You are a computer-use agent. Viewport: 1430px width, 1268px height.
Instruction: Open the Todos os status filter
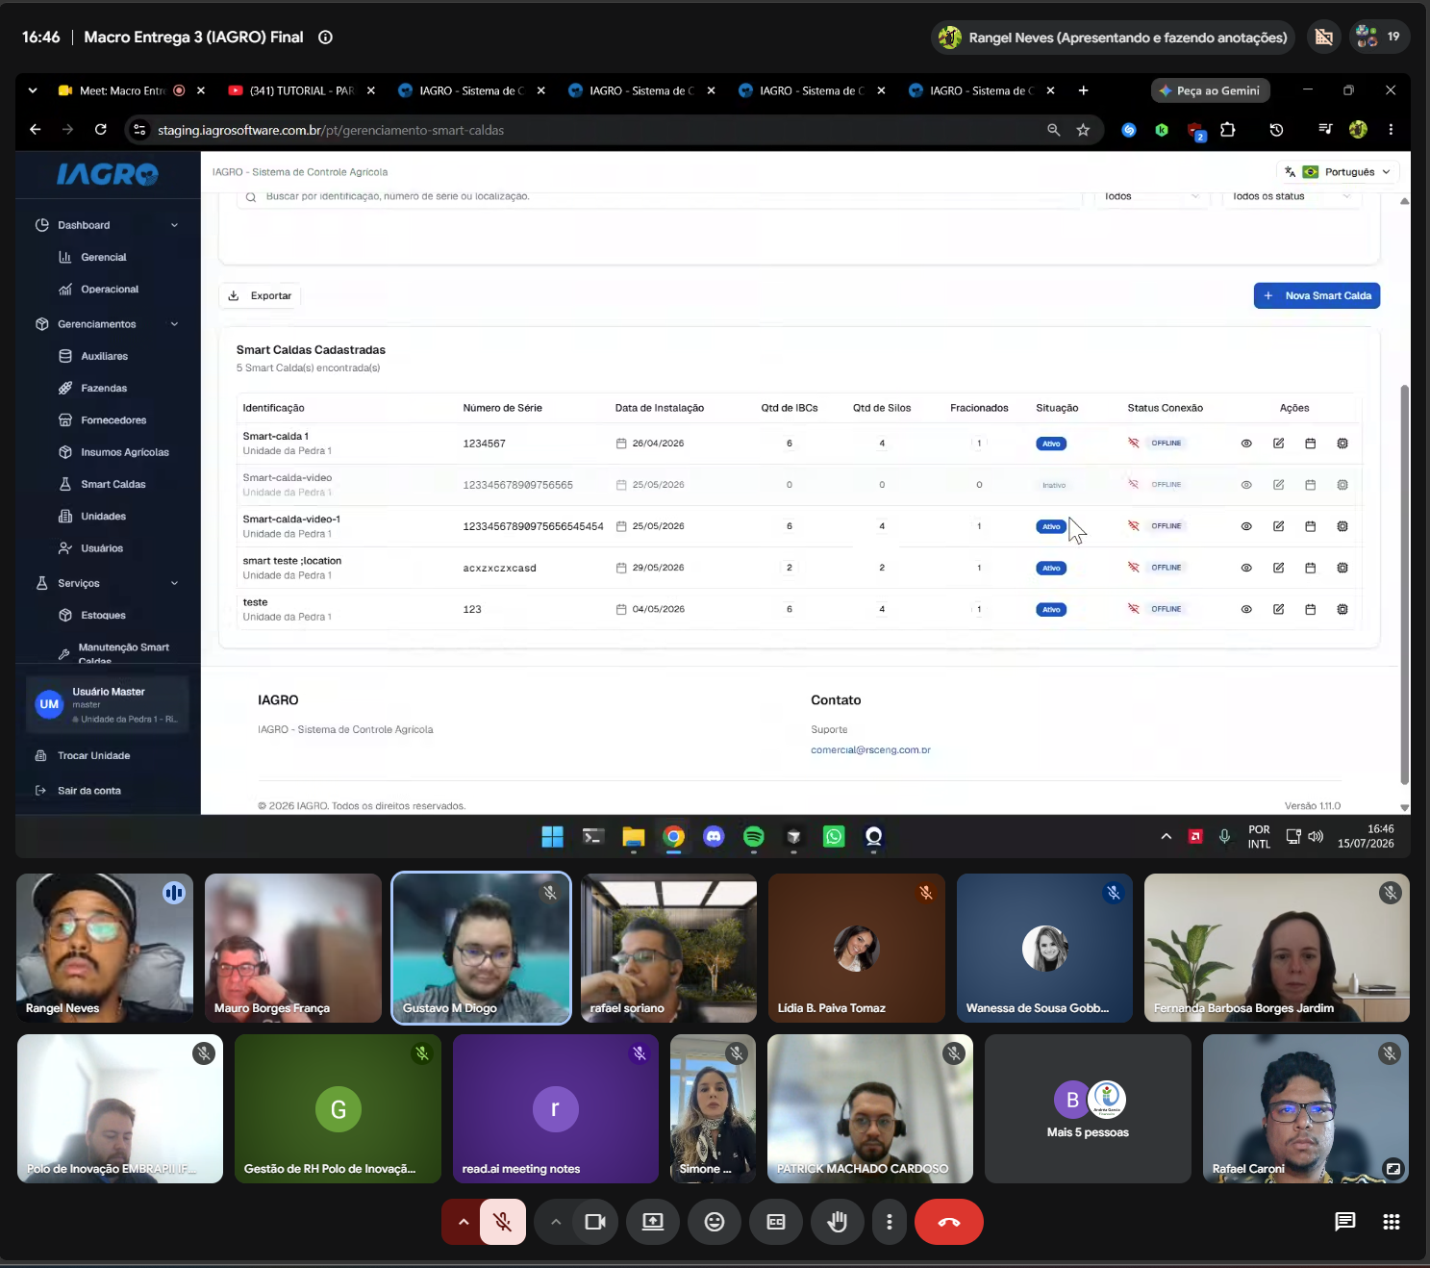[1291, 196]
